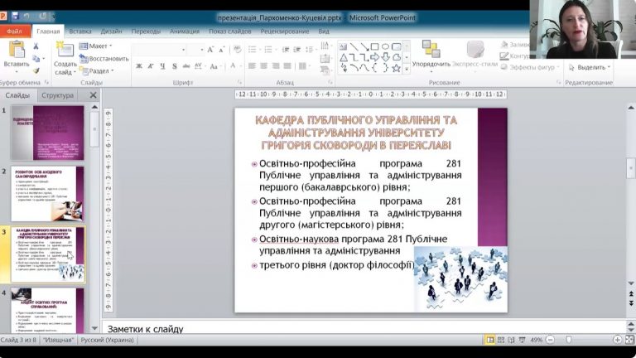636x358 pixels.
Task: Click the Paste (Вставить) clipboard icon
Action: tap(17, 50)
